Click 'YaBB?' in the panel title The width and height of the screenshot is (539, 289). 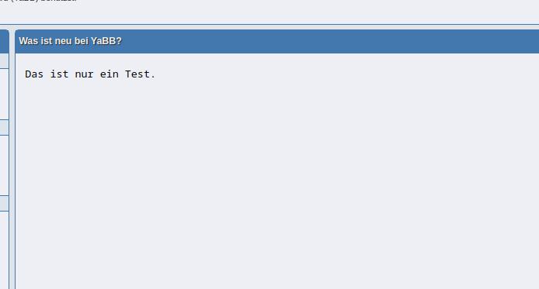pos(106,41)
